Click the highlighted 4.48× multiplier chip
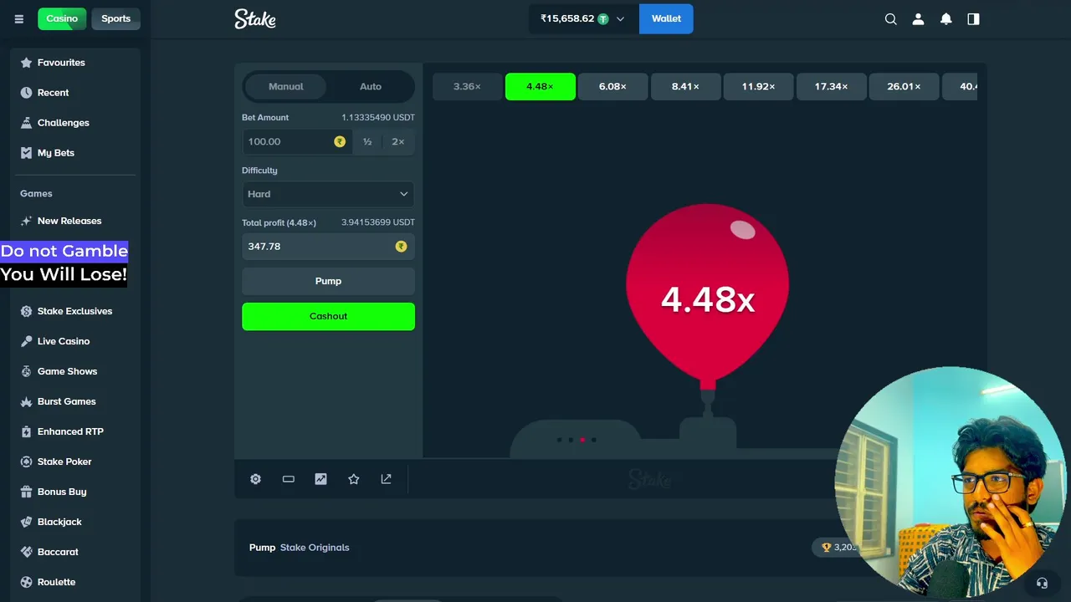Viewport: 1071px width, 602px height. coord(540,86)
